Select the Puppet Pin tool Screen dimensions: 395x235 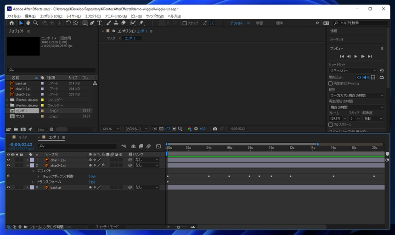(x=141, y=23)
